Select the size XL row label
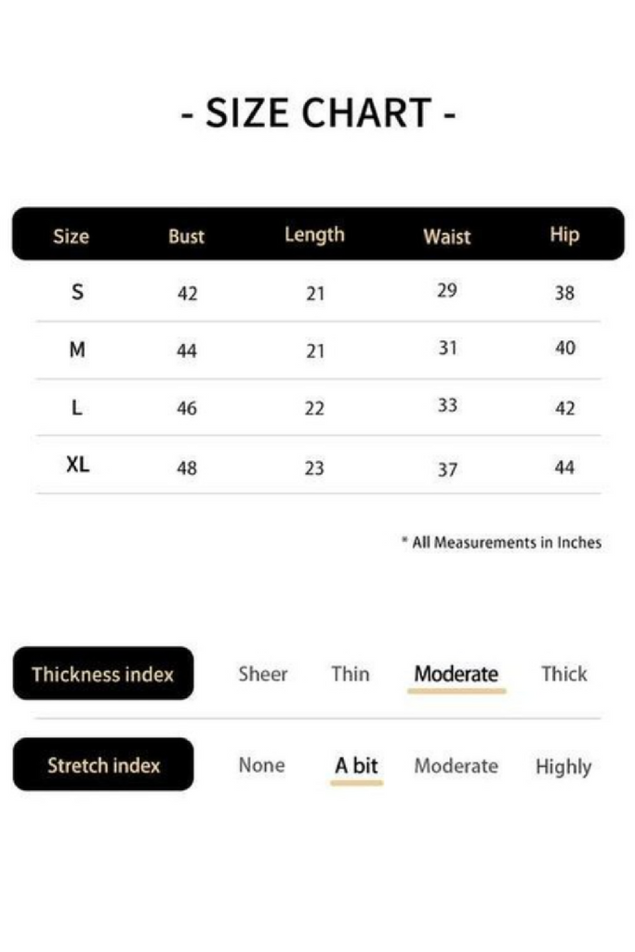Screen dimensions: 635x952 (78, 465)
